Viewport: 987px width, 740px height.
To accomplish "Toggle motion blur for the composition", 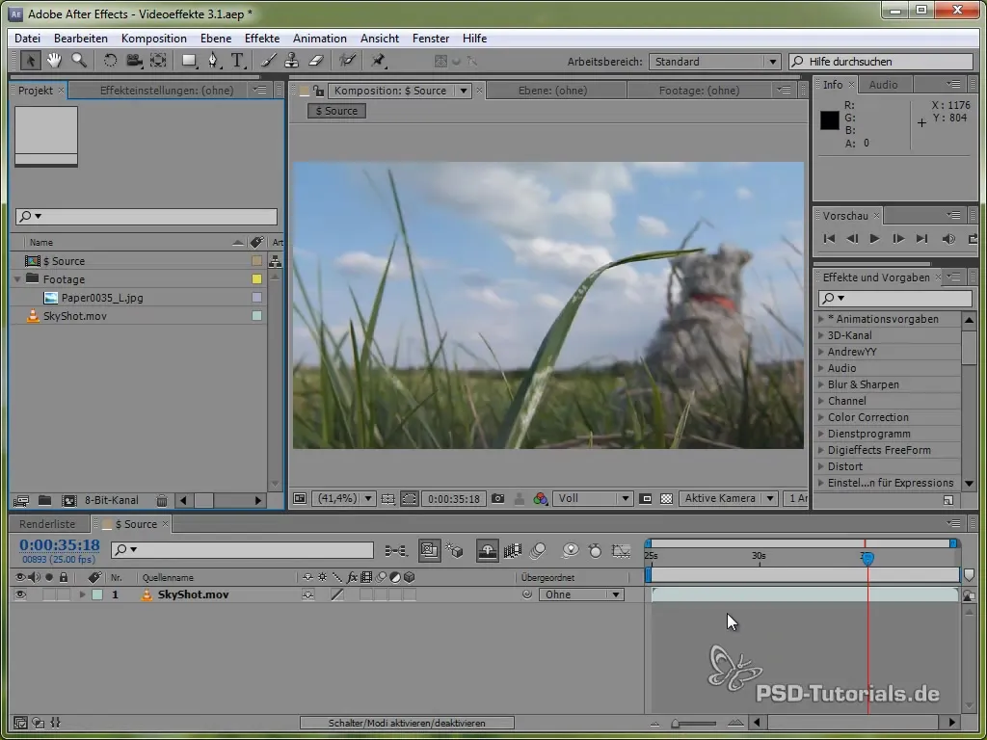I will (x=538, y=551).
